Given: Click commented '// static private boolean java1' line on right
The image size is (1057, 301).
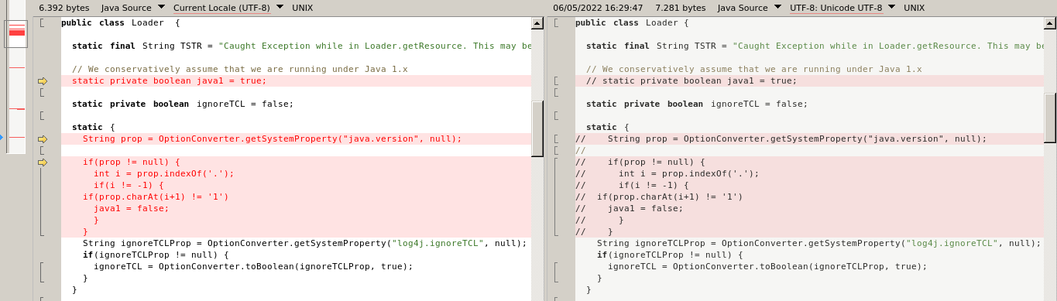Looking at the screenshot, I should (691, 81).
